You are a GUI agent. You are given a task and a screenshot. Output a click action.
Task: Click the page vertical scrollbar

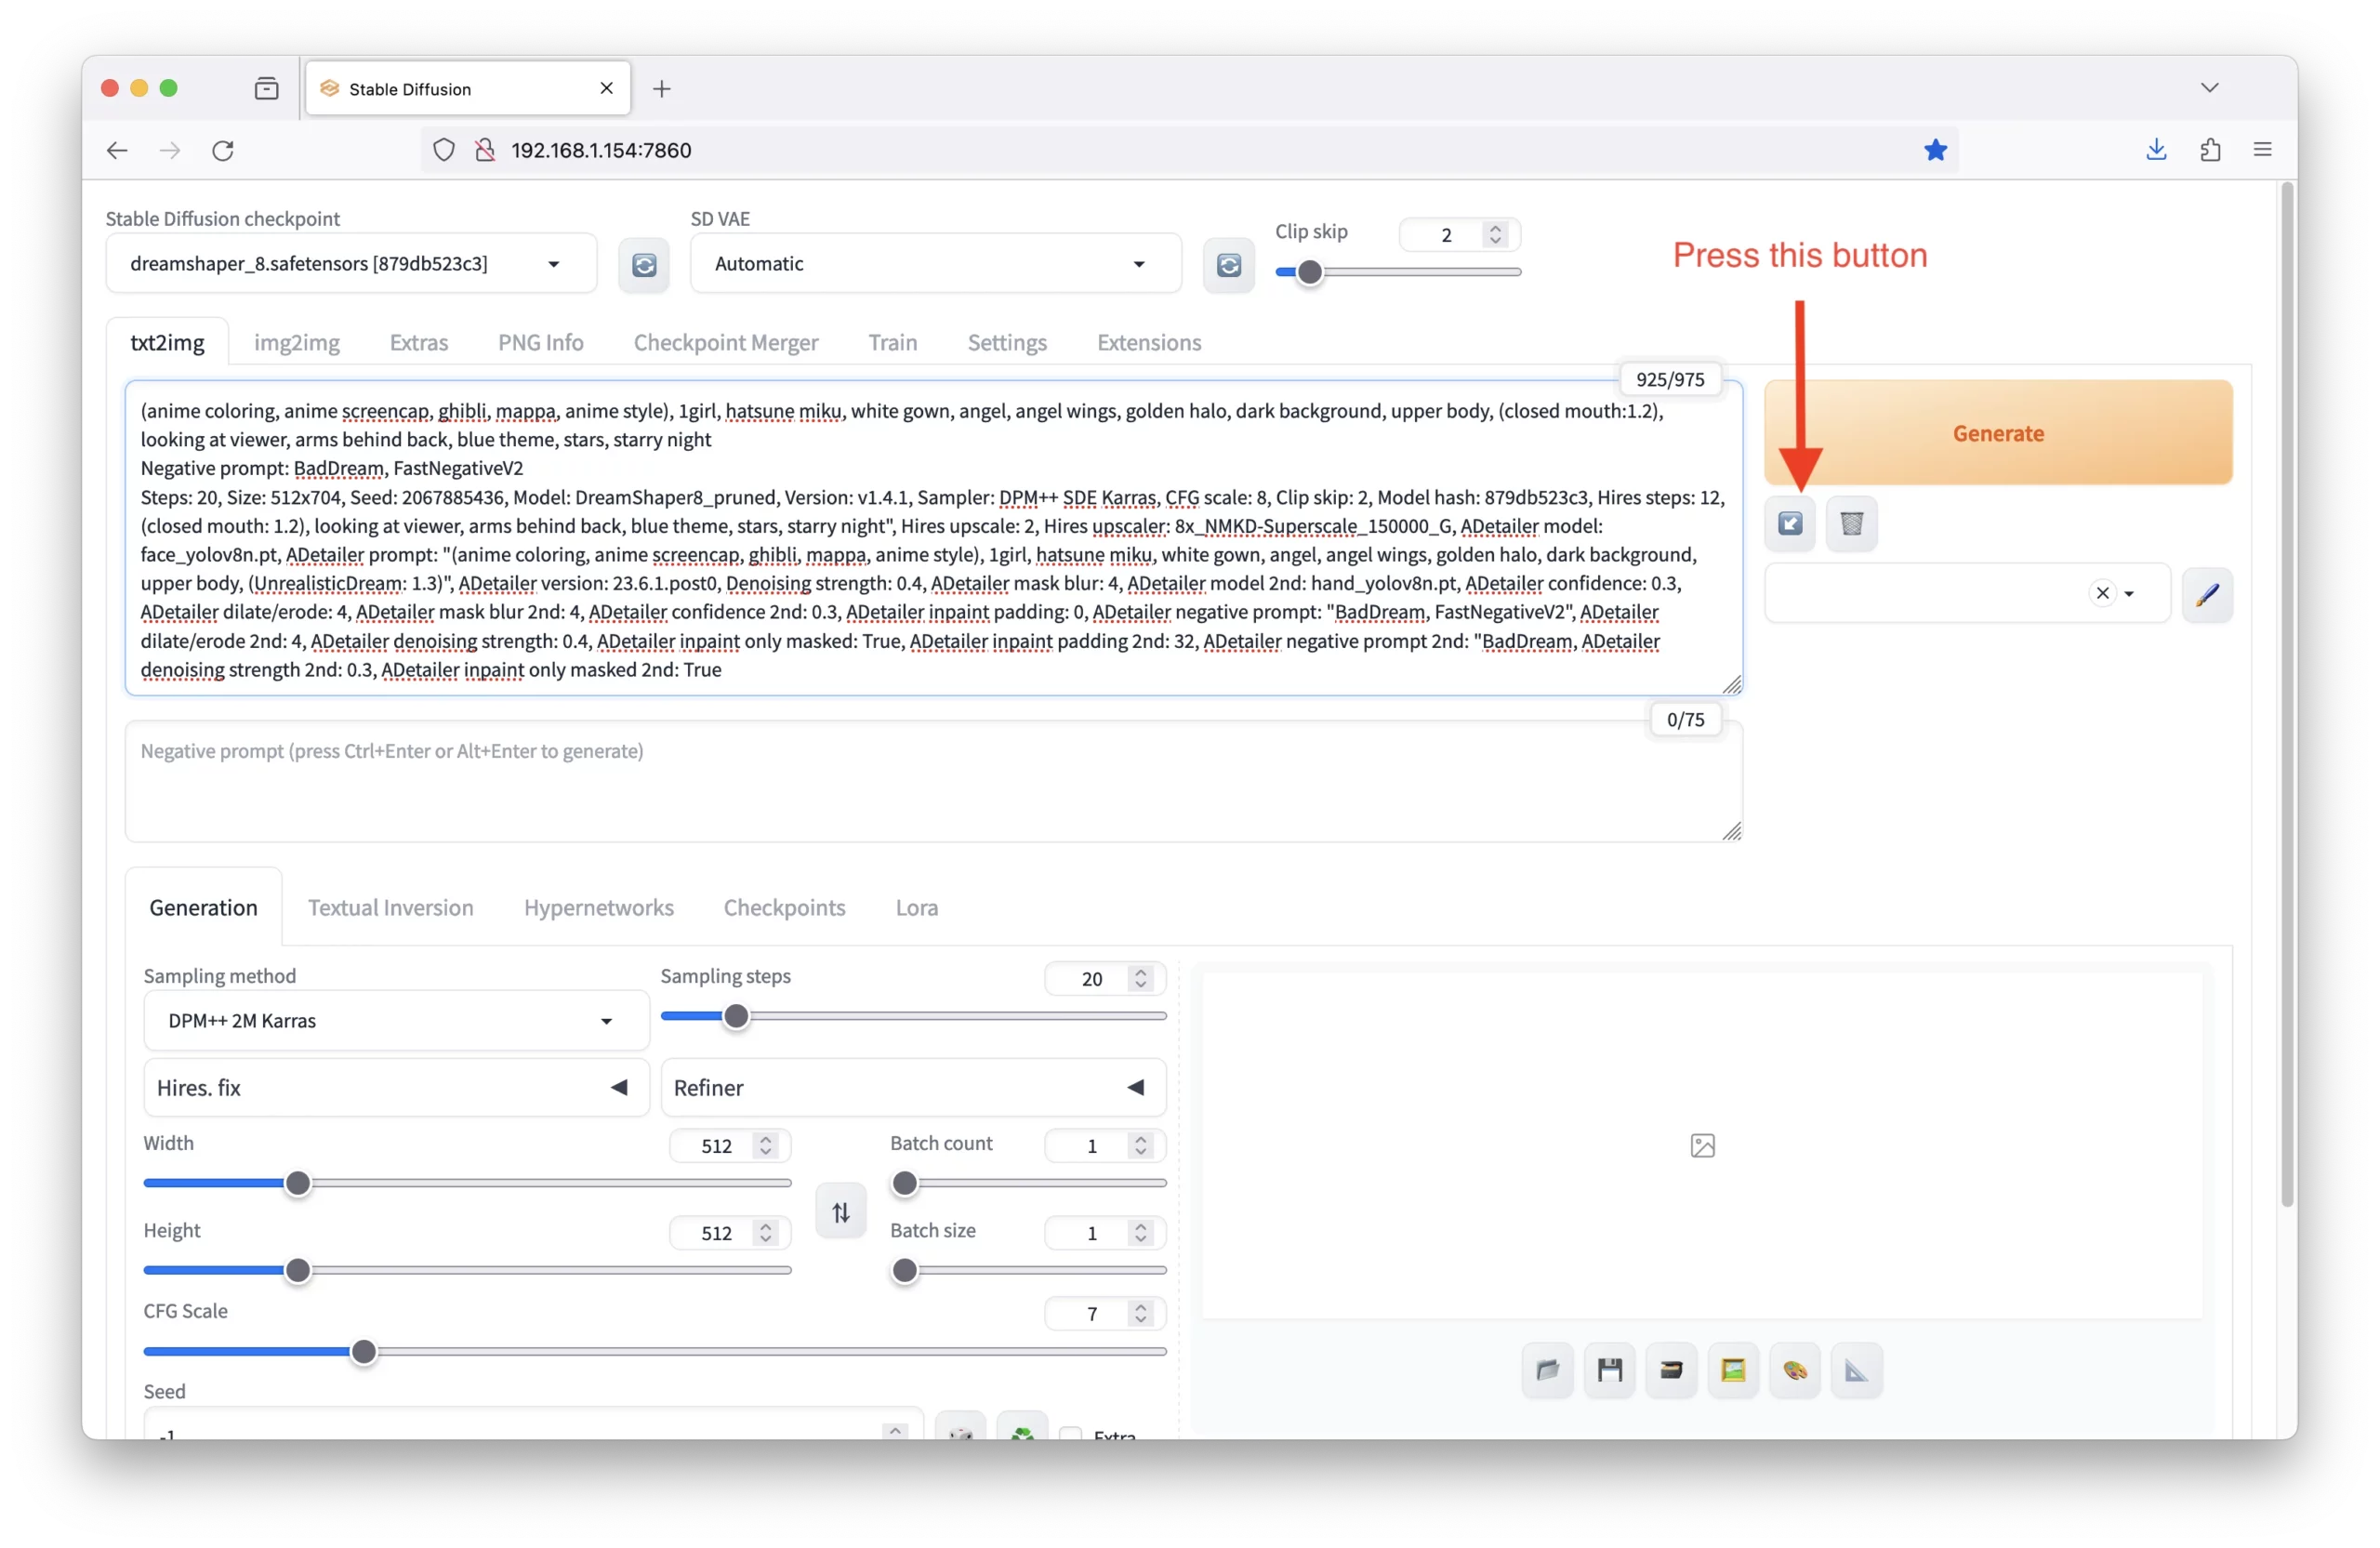pos(2286,695)
